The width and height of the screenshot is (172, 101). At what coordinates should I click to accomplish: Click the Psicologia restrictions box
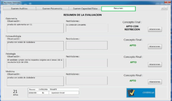tap(87, 63)
